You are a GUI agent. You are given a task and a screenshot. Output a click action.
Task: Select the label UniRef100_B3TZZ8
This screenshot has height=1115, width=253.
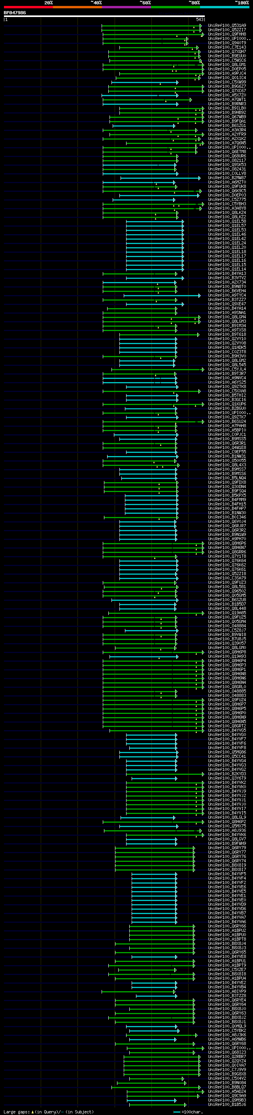pyautogui.click(x=227, y=996)
